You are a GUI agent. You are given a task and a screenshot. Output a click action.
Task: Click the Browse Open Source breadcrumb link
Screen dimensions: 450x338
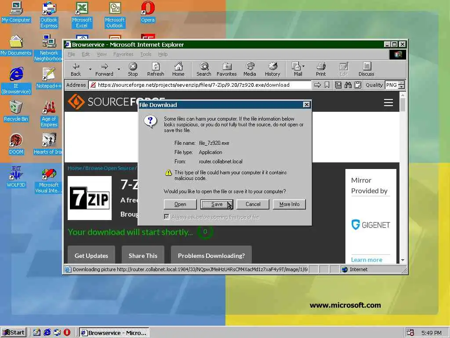(109, 168)
